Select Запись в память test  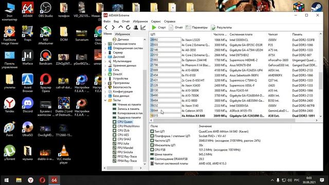126,109
